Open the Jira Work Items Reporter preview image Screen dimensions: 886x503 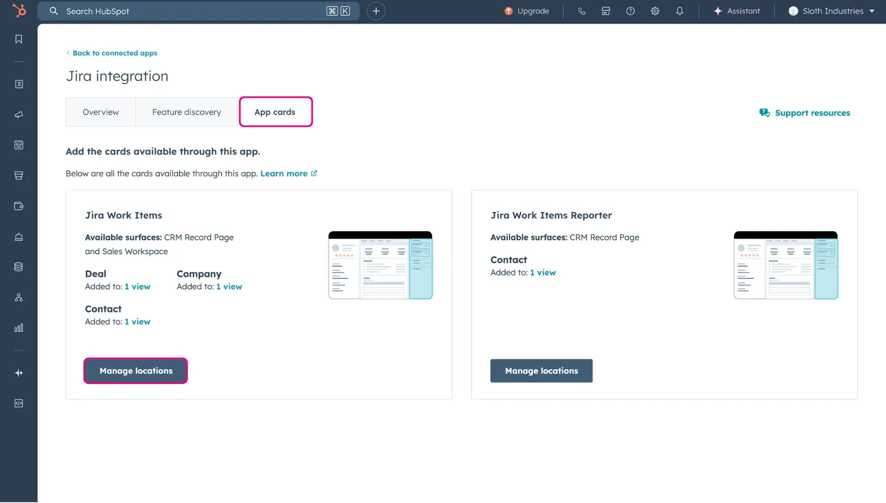tap(785, 265)
